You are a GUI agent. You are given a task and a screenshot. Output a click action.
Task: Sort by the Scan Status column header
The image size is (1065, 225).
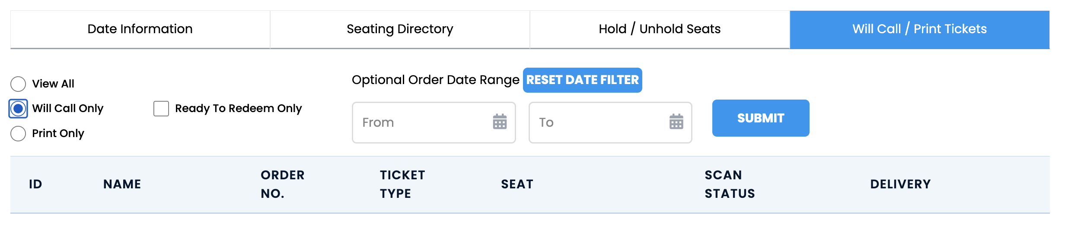[730, 184]
